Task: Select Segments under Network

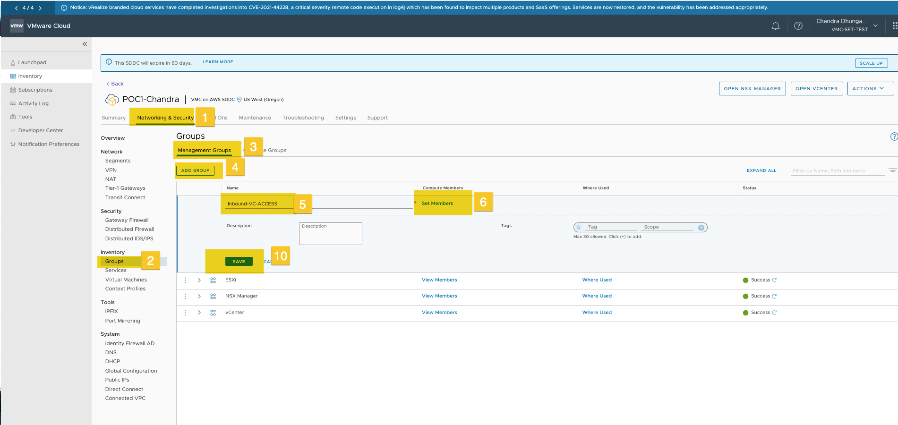Action: pyautogui.click(x=118, y=161)
